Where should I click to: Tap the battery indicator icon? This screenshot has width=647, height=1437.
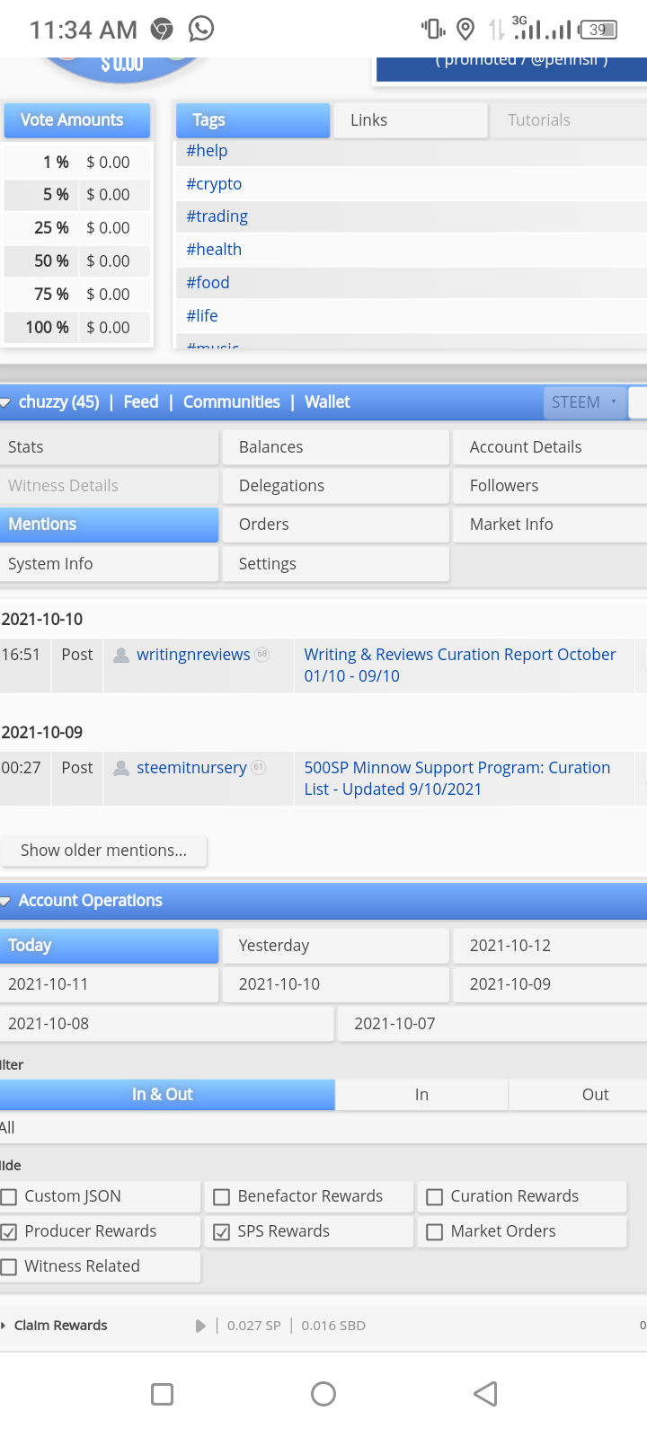tap(598, 30)
